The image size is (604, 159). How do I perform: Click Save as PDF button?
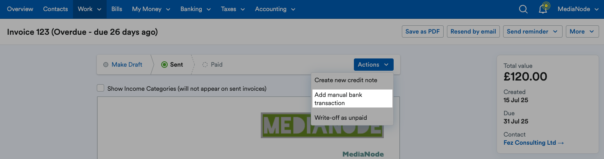(x=423, y=31)
